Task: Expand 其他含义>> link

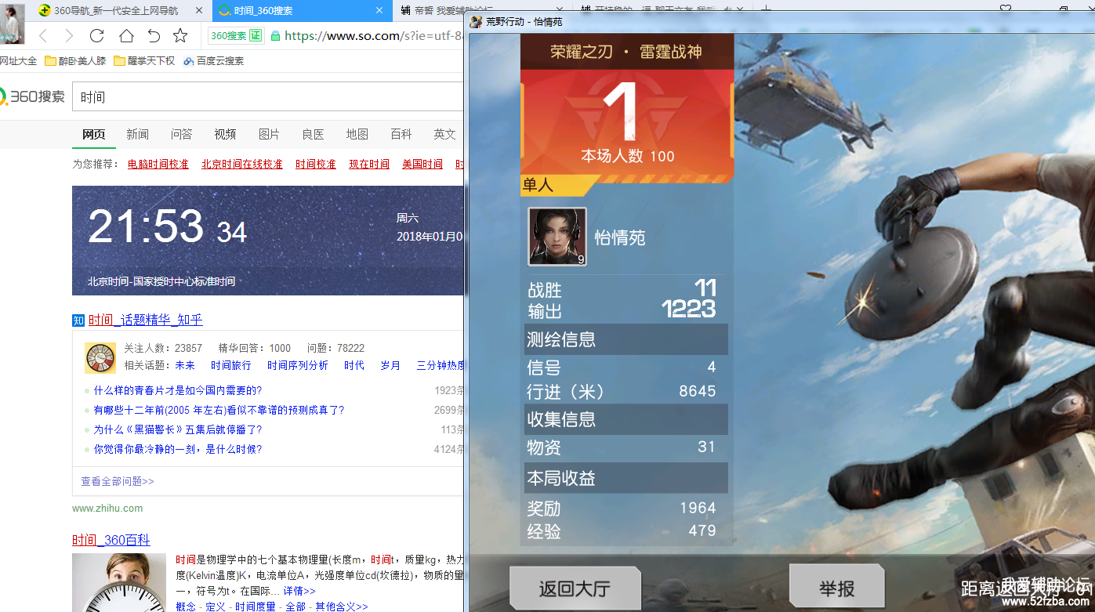Action: point(341,607)
